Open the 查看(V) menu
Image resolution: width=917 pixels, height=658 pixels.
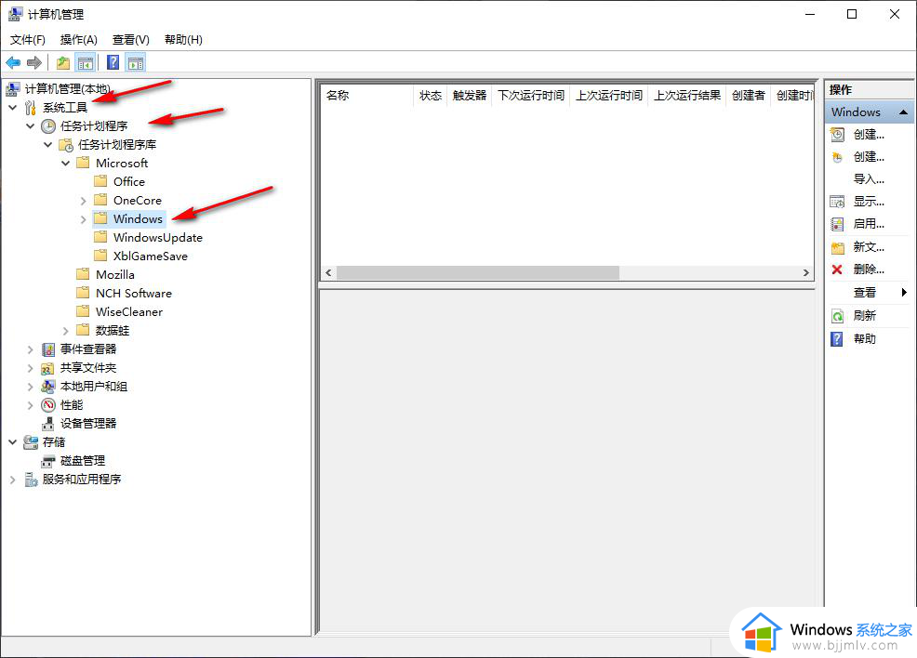point(131,40)
